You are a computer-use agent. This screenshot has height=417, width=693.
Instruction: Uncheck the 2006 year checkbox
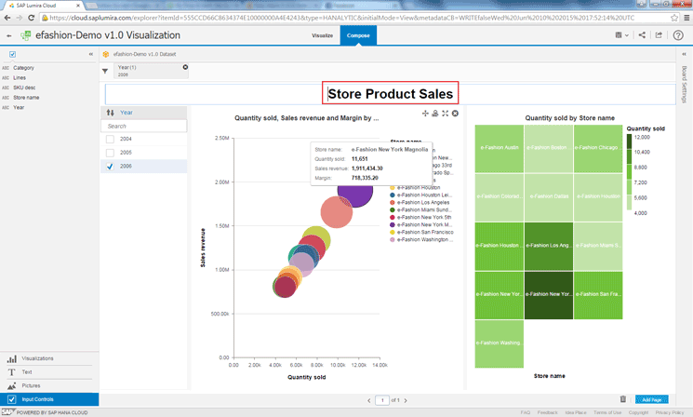pos(110,166)
